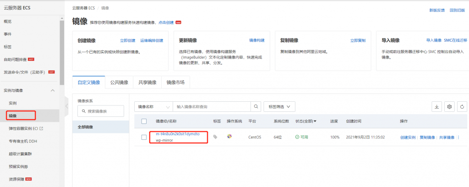Focus the 搜索镜像族 search field
Viewport: 469px width, 187px height.
[x=100, y=111]
